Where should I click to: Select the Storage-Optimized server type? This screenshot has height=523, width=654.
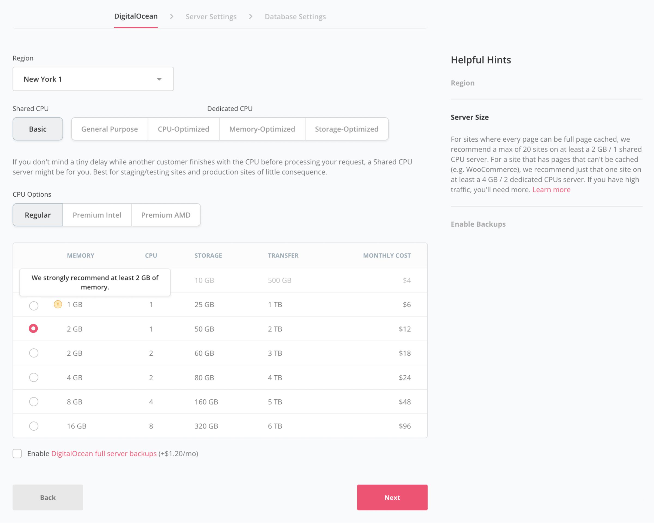346,129
